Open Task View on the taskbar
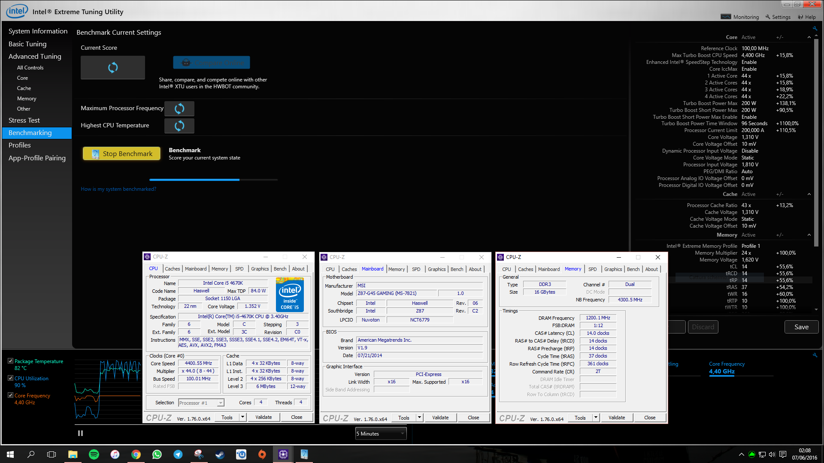 tap(51, 454)
